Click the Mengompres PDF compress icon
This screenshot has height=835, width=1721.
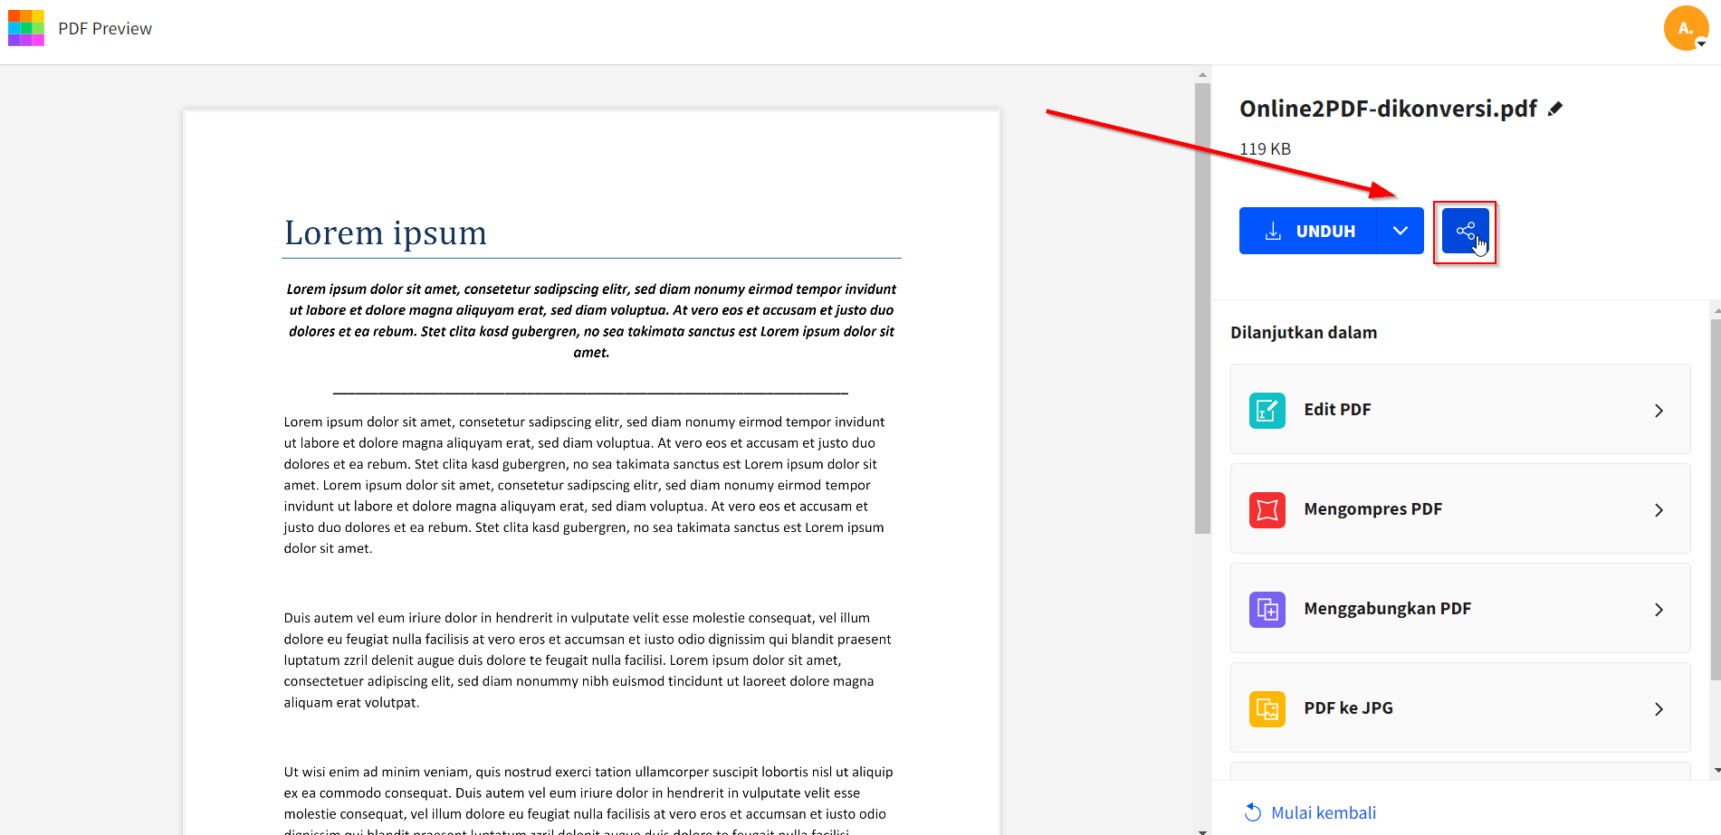(1267, 509)
